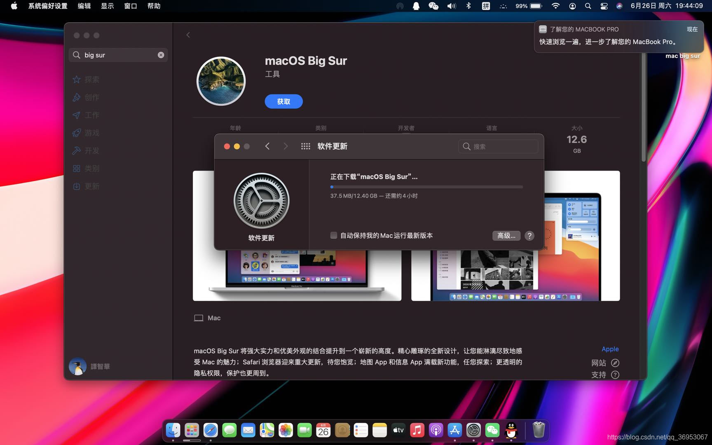This screenshot has height=445, width=712.
Task: Select 探索 in App Store sidebar
Action: click(86, 80)
